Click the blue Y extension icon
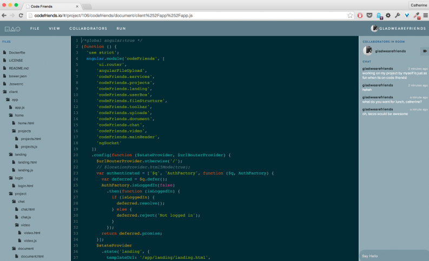Screen dimensions: 429x261 click(x=407, y=16)
